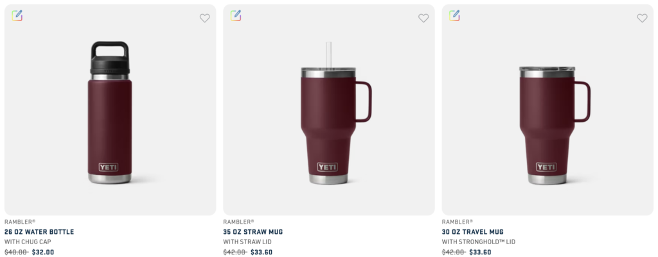The image size is (658, 257).
Task: Favorite the 26 oz Water Bottle
Action: pos(204,18)
